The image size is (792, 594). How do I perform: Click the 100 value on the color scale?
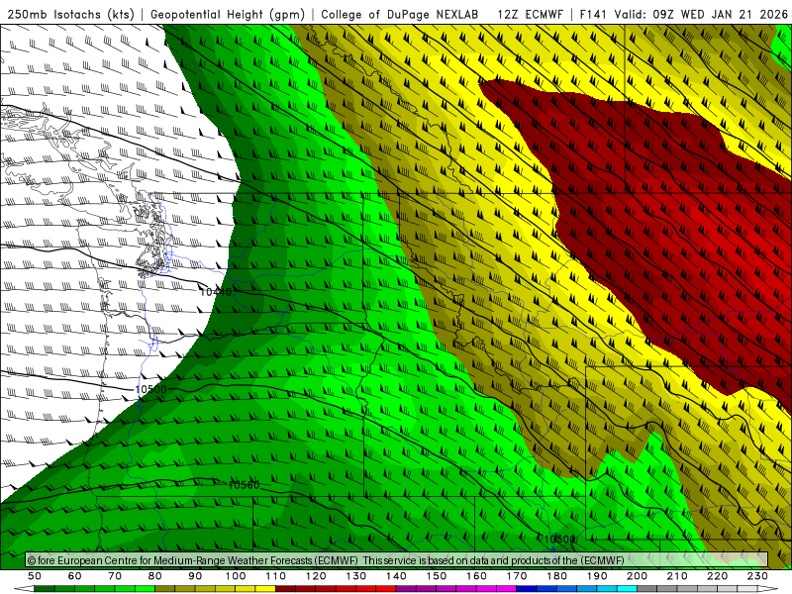tap(236, 576)
